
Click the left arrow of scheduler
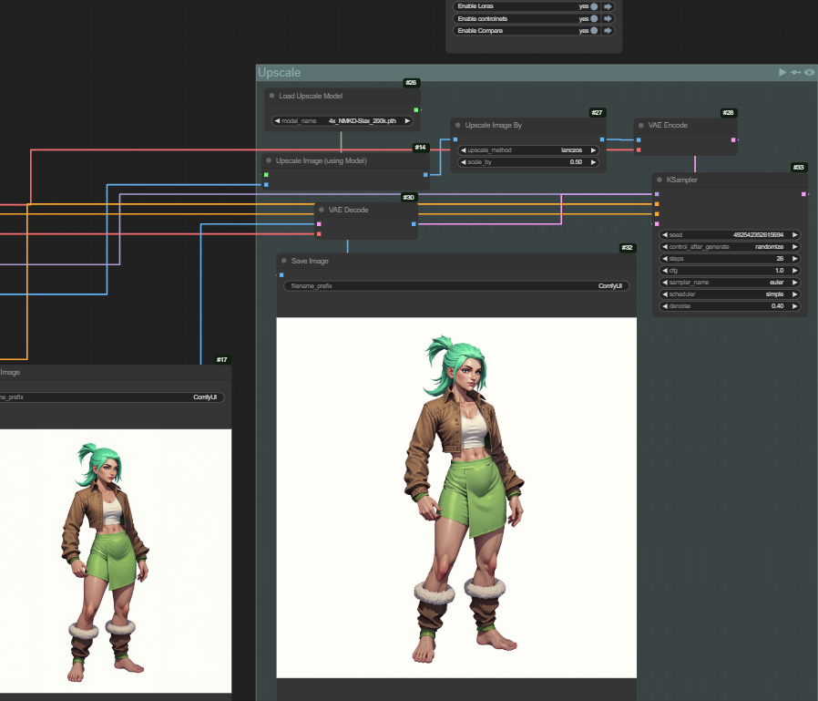click(x=665, y=294)
